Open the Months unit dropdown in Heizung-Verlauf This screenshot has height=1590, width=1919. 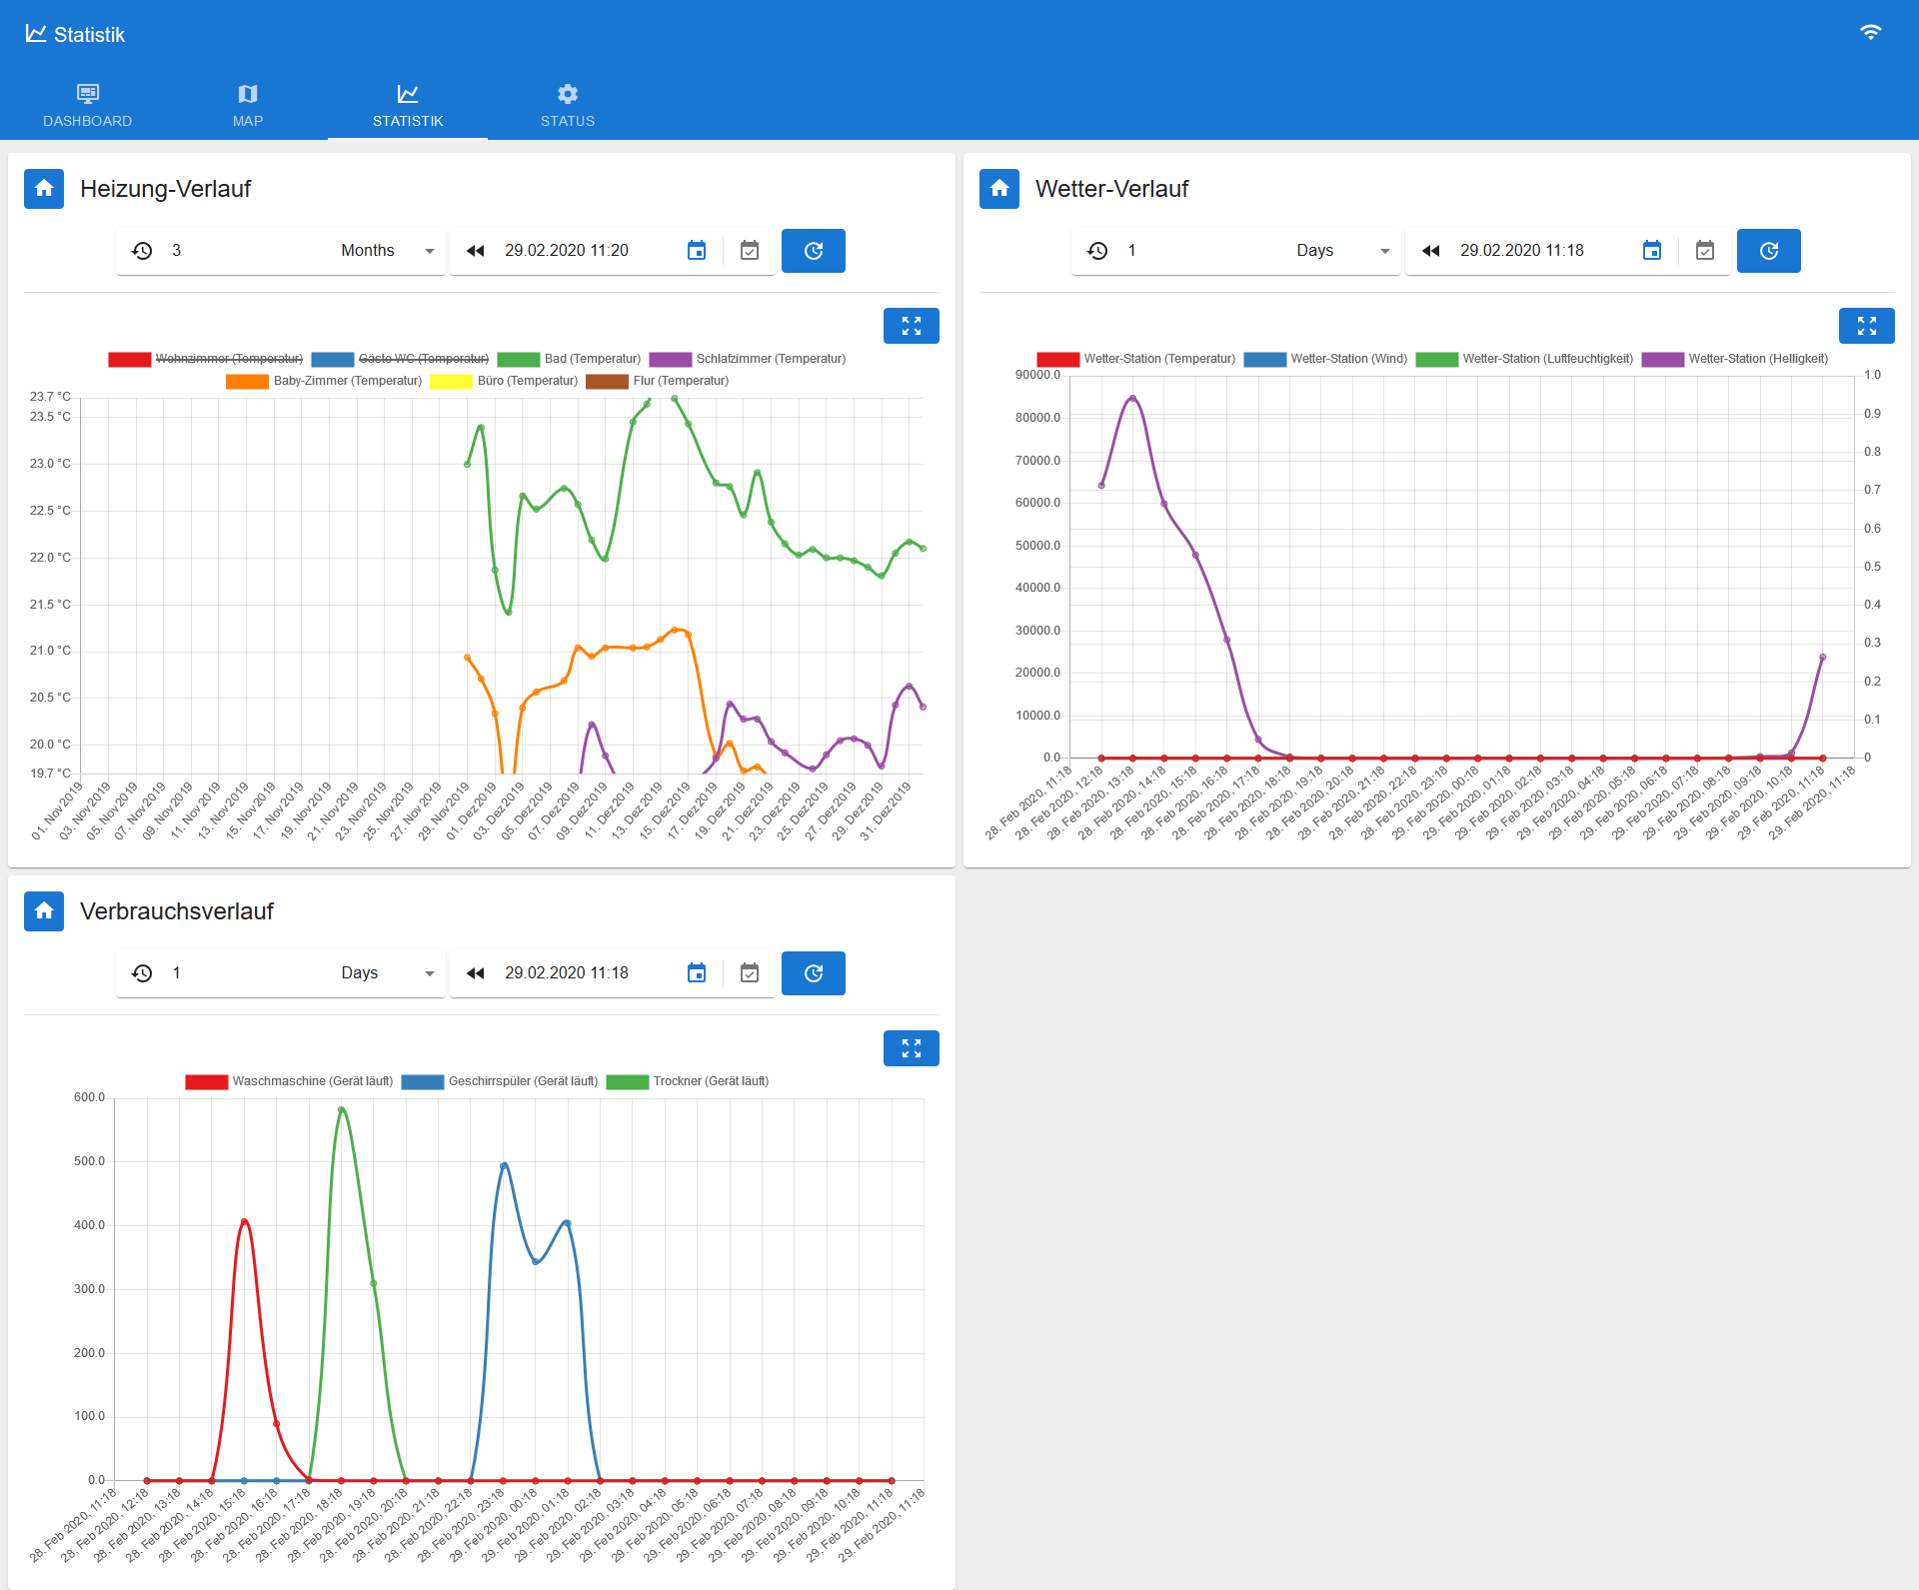(x=388, y=251)
